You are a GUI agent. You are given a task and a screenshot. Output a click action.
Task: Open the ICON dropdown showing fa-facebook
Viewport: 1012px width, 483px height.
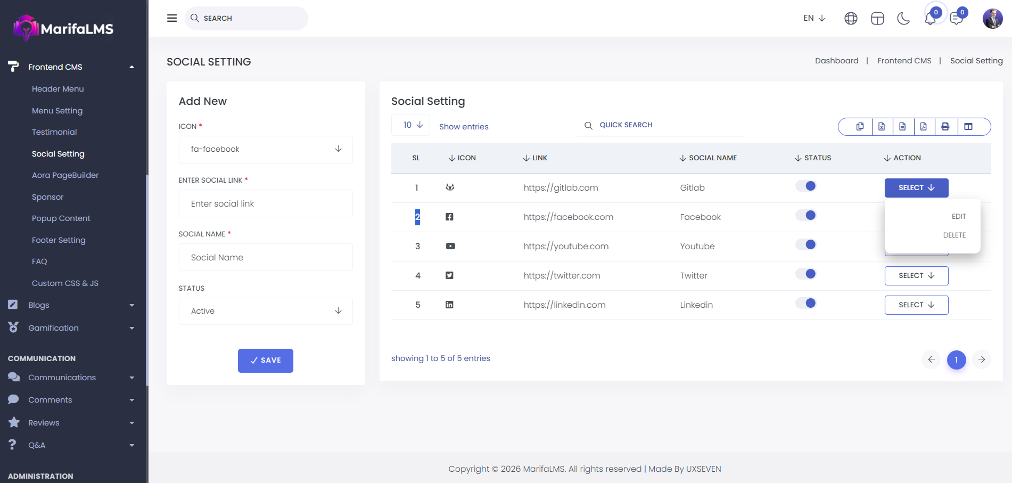266,149
